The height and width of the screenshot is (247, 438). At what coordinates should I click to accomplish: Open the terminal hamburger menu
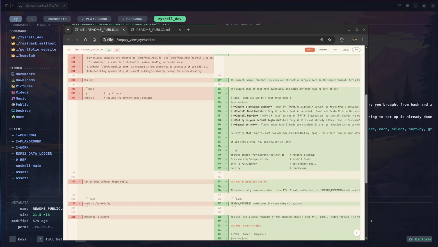408,6
